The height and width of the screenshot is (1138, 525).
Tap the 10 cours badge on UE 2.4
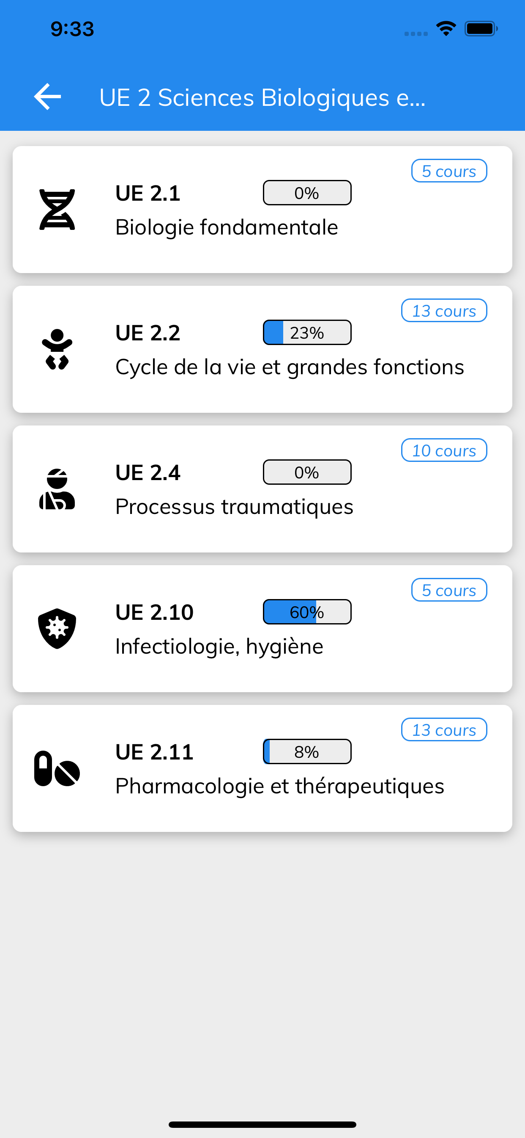[x=444, y=450]
